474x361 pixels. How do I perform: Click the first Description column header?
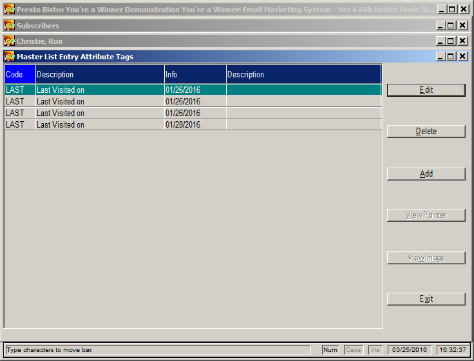tap(100, 74)
